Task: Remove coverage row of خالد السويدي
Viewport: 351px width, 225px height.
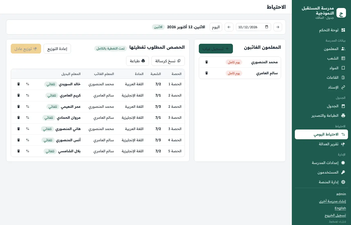Action: click(19, 84)
